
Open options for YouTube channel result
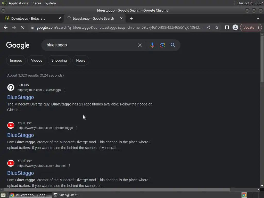69,166
